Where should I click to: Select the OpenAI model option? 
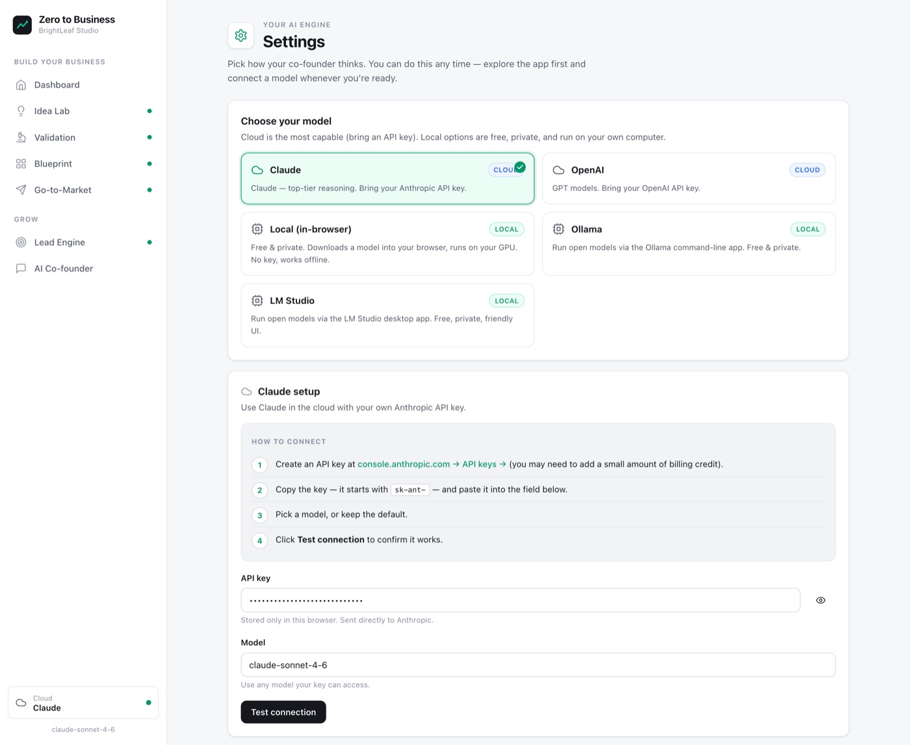point(688,179)
